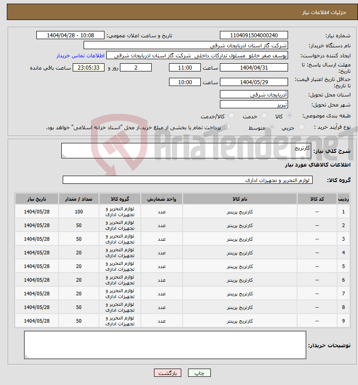The width and height of the screenshot is (358, 385).
Task: Select the خدمت radio button
Action: [264, 116]
